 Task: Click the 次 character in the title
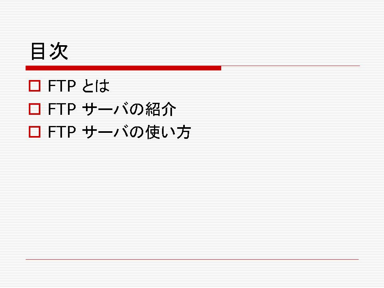58,51
